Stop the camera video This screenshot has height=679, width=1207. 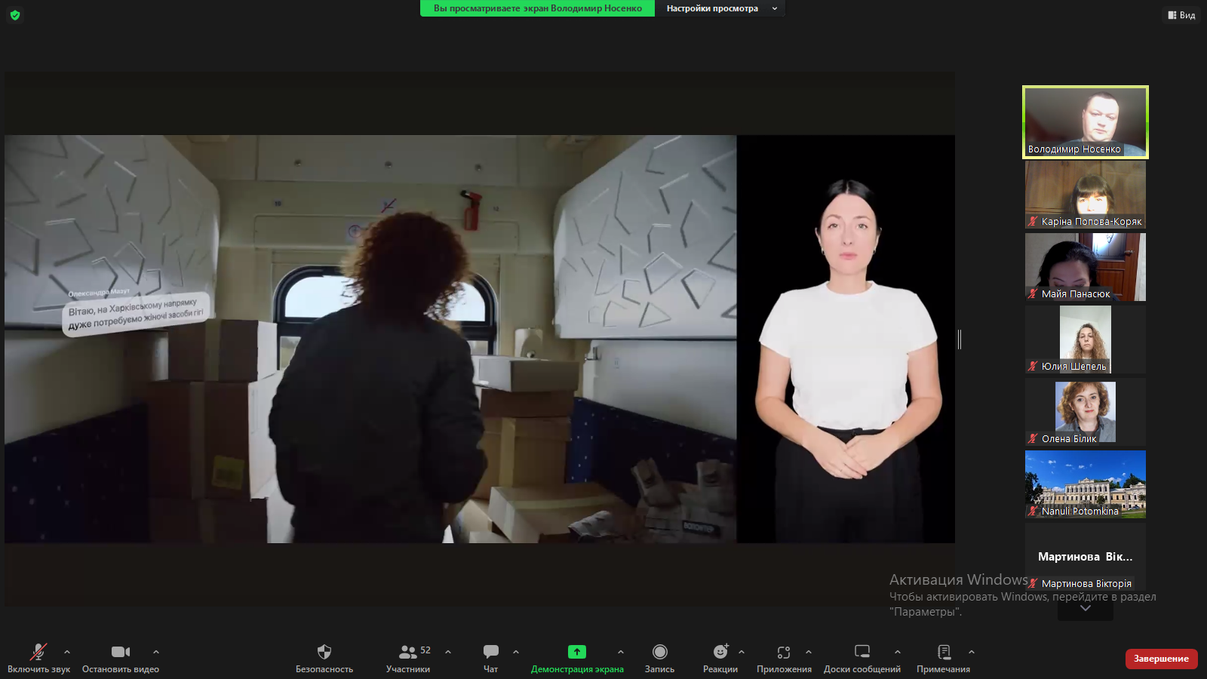click(x=121, y=652)
